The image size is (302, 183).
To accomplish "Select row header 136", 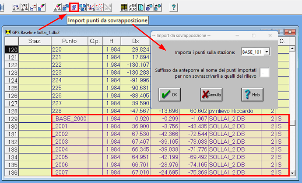I will click(11, 173).
